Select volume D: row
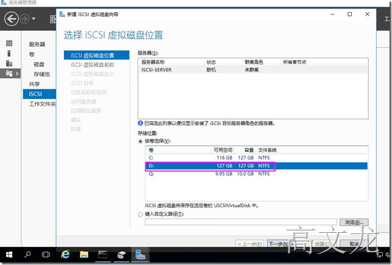This screenshot has height=265, width=392. pyautogui.click(x=256, y=166)
